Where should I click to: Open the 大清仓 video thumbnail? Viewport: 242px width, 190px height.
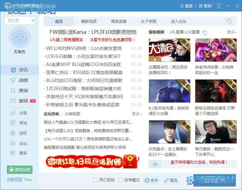170,50
